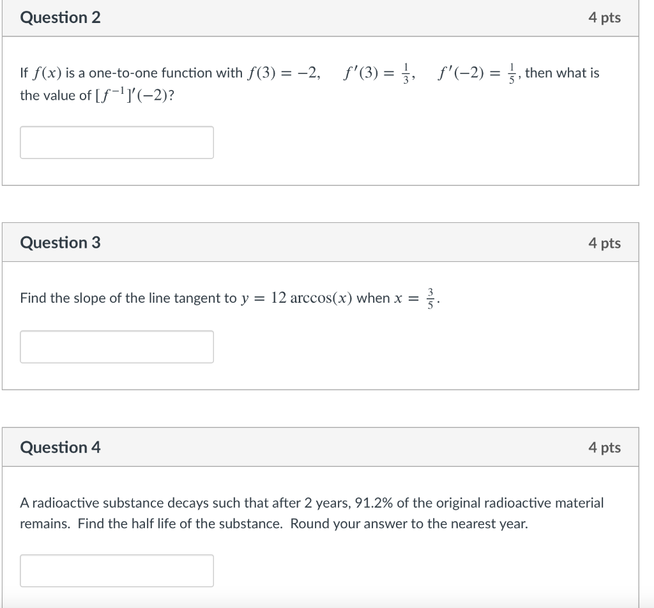Click the f(3) = −2 expression
654x608 pixels.
[284, 73]
